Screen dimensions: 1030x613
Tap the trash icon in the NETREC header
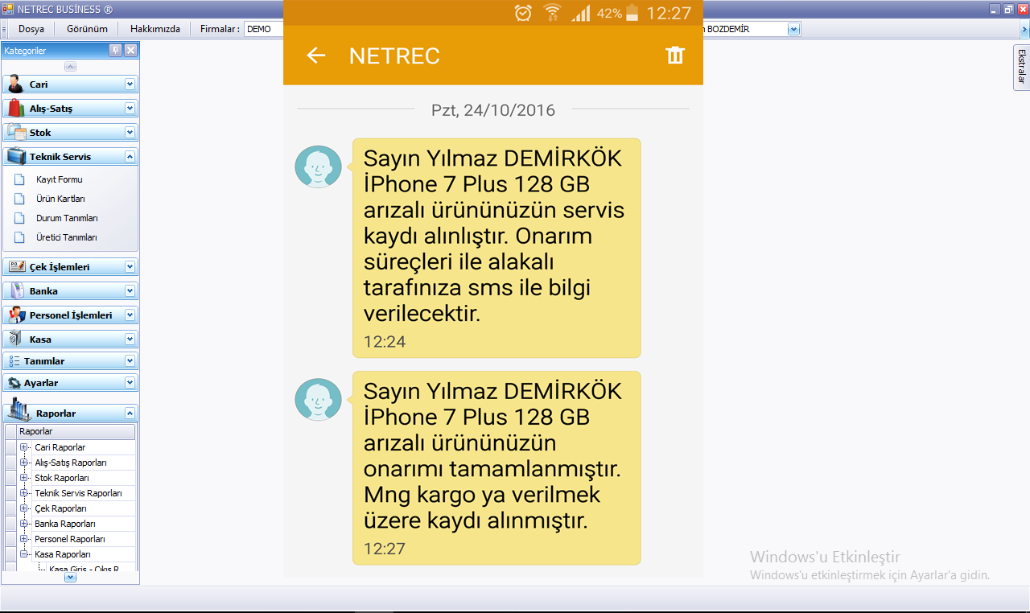click(x=675, y=55)
